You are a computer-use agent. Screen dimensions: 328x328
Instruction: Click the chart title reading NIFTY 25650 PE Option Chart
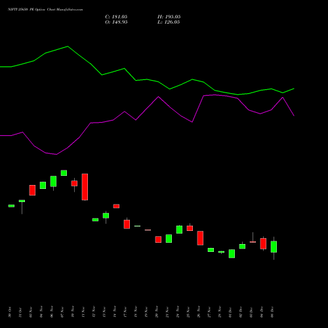point(45,9)
